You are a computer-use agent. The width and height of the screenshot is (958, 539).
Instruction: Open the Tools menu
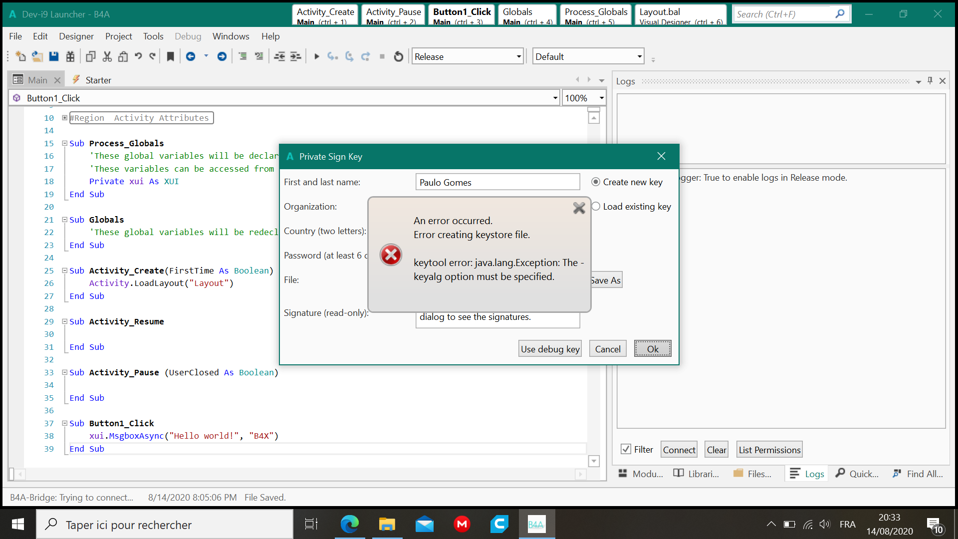point(153,36)
